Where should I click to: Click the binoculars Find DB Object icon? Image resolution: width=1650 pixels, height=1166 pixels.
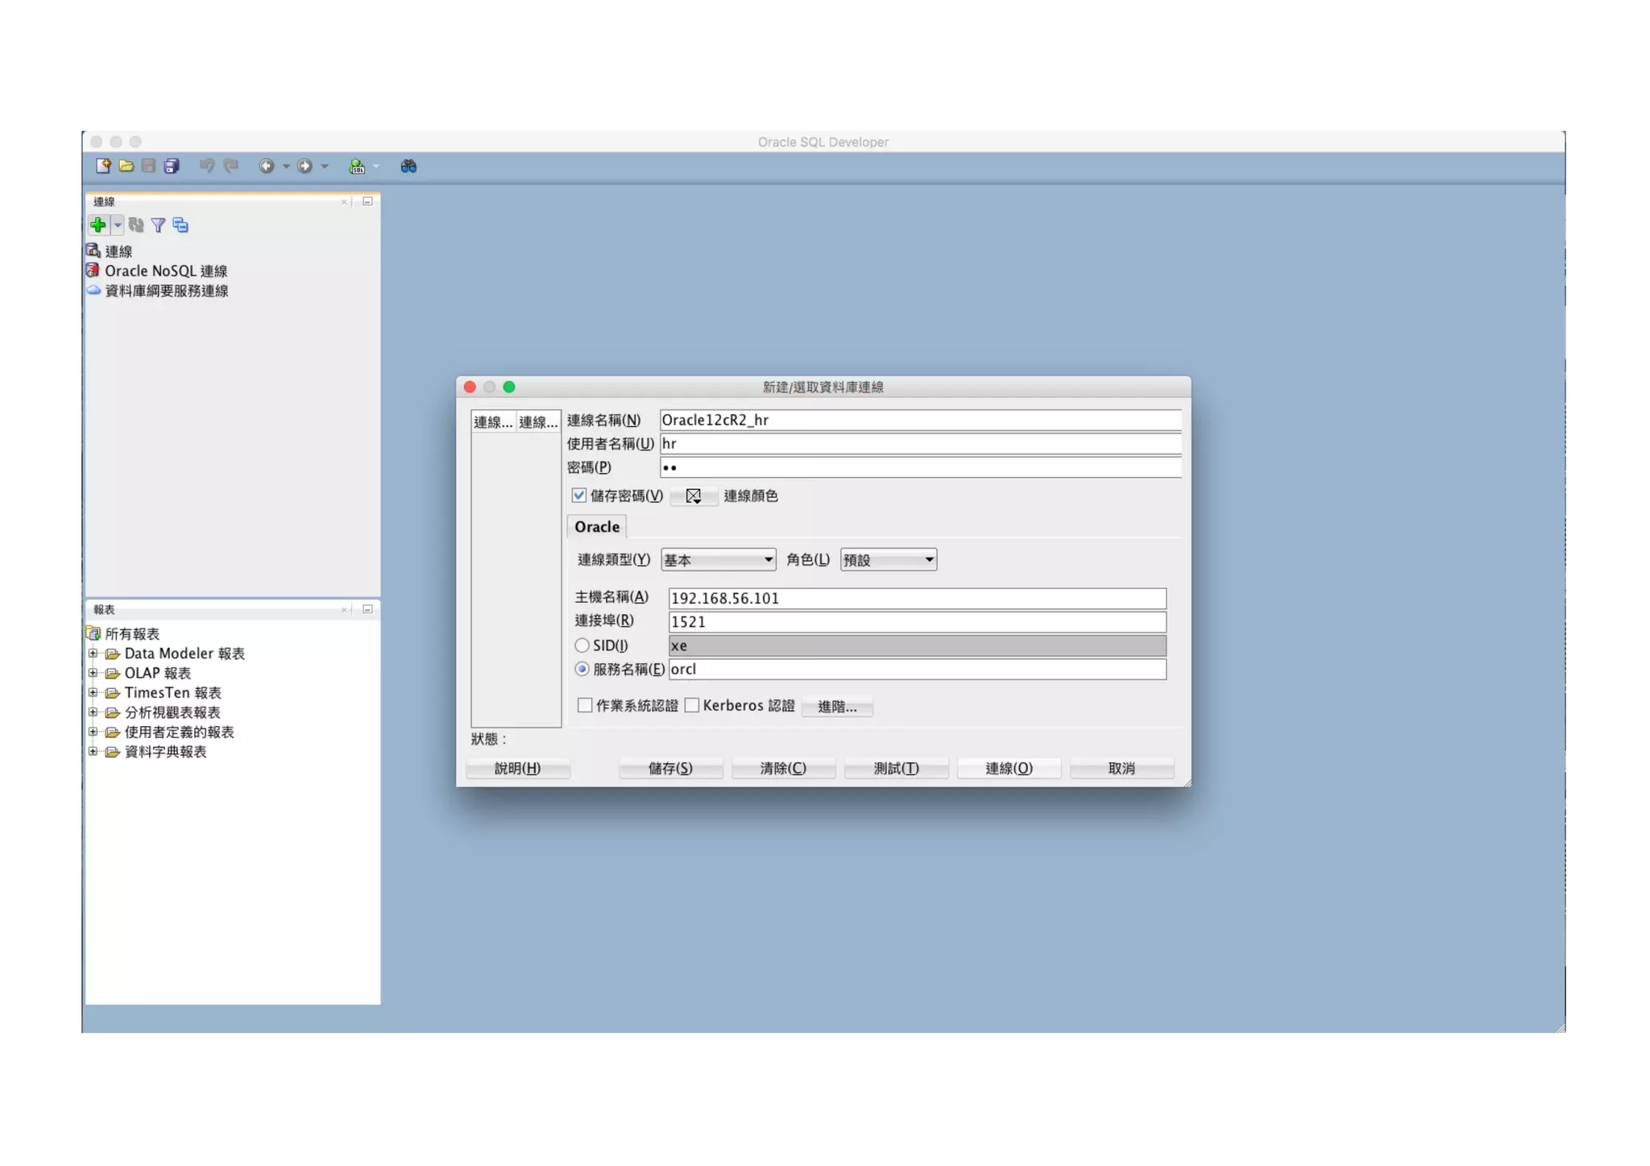point(408,166)
